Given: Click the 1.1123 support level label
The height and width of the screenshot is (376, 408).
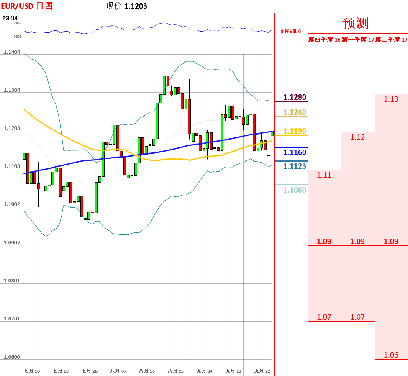Looking at the screenshot, I should tap(295, 166).
